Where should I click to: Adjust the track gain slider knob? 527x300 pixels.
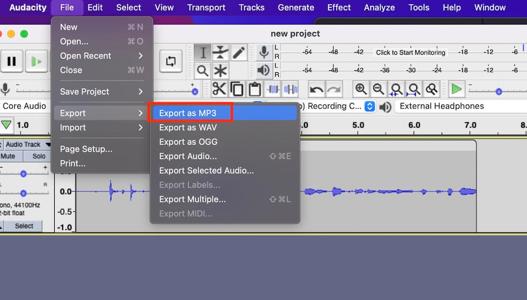pos(23,174)
